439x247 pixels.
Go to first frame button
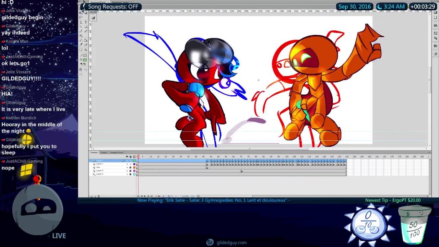(138, 196)
